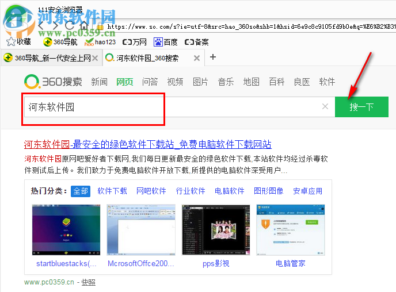Open 行业软件 category link
Screen dimensions: 396x292
191,191
